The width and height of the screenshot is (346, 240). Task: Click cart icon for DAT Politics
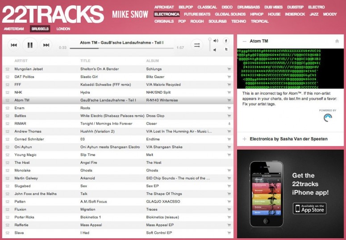[229, 77]
